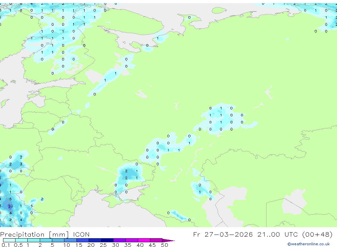Select the '0.1' legend scale label

click(x=6, y=245)
